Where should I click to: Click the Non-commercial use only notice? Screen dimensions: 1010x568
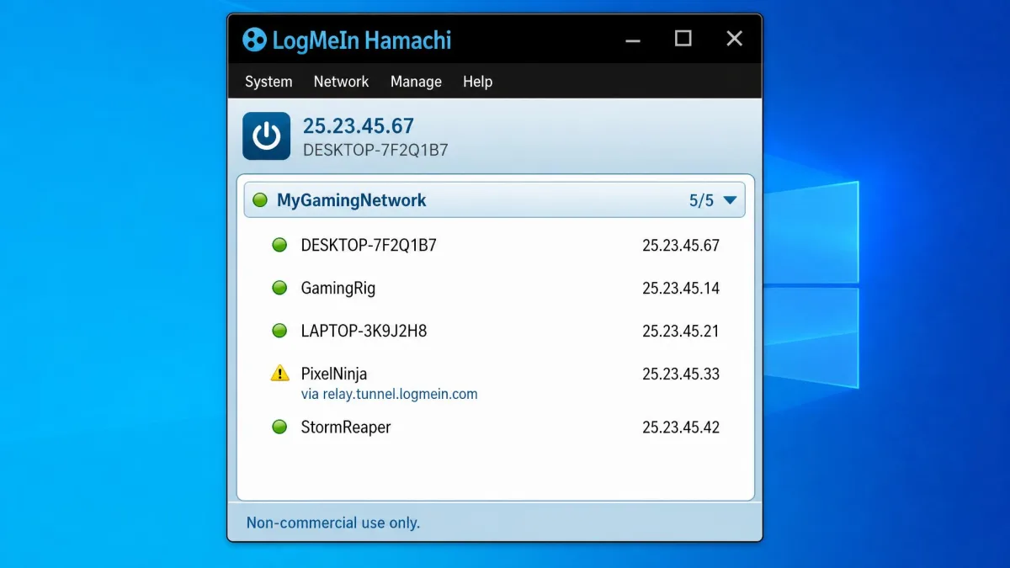click(x=333, y=523)
